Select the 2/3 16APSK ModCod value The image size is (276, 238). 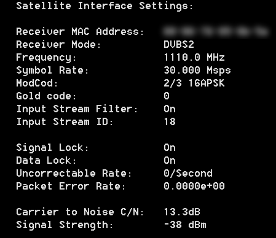tap(194, 83)
